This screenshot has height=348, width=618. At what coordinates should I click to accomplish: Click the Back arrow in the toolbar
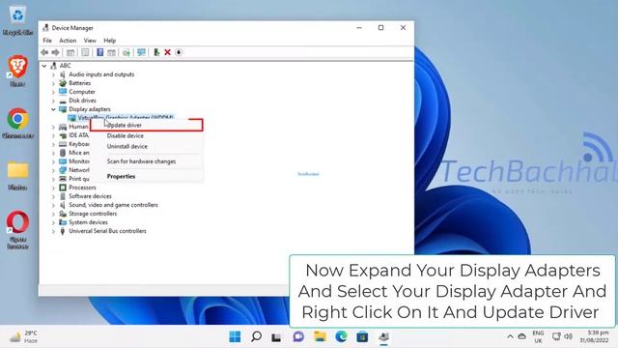click(x=44, y=52)
